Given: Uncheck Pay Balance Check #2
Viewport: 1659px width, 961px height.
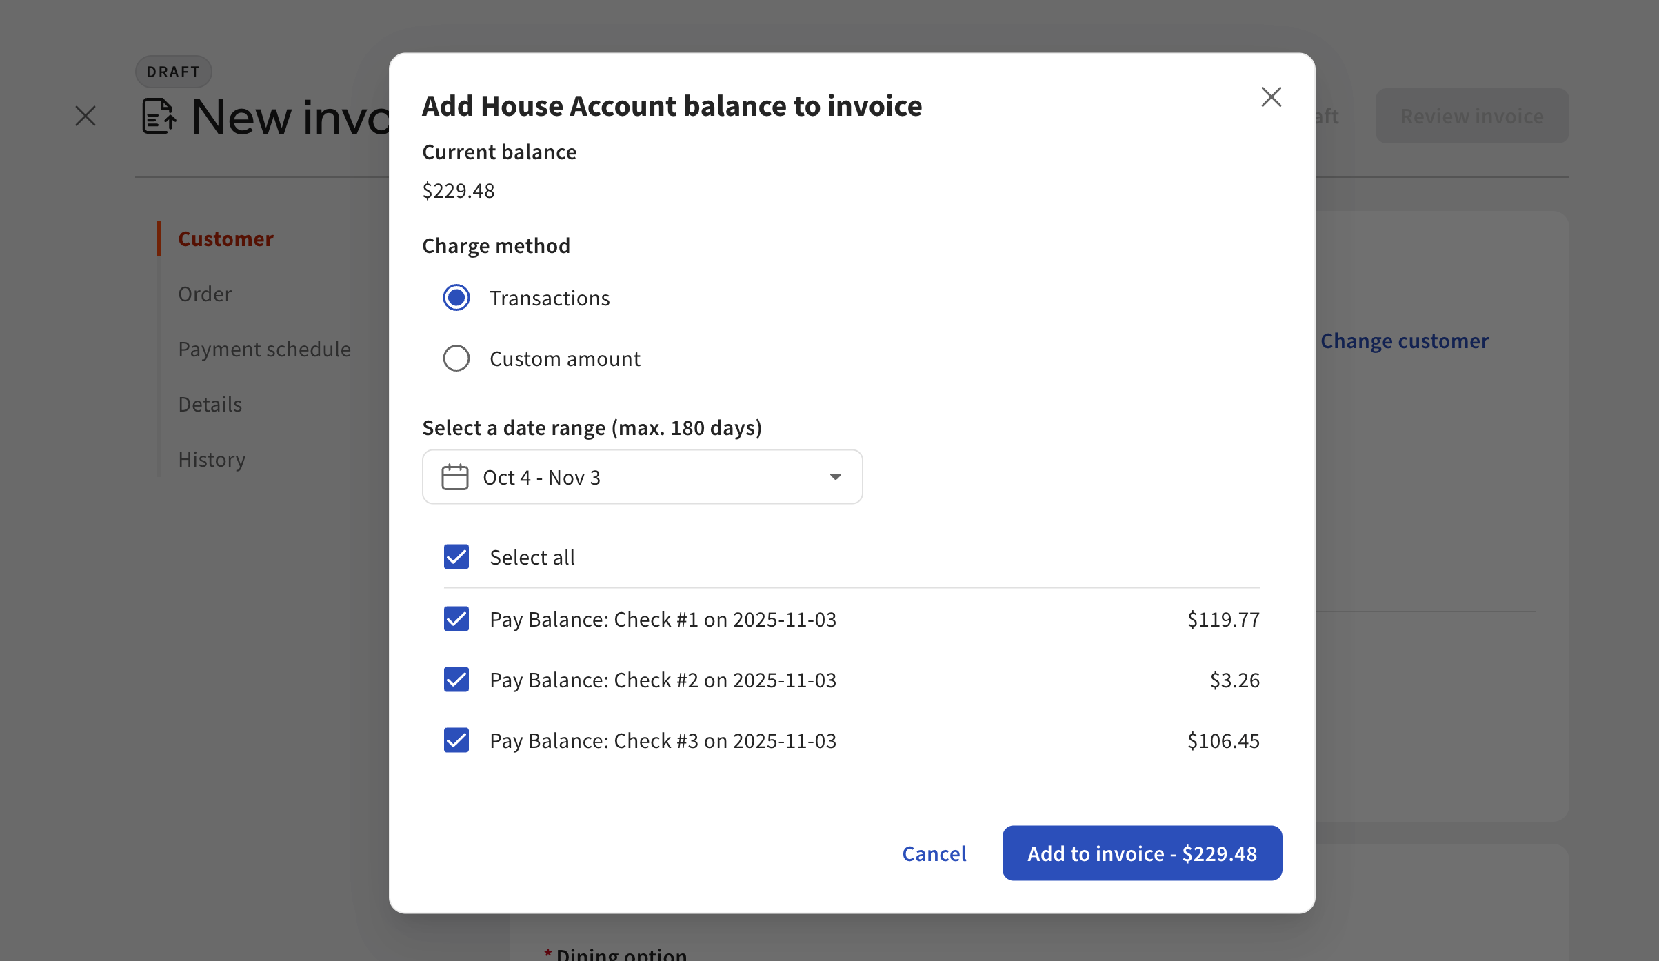Looking at the screenshot, I should coord(456,680).
